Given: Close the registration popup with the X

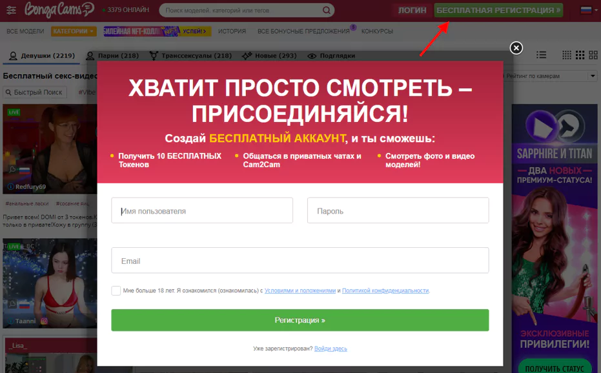Looking at the screenshot, I should point(516,48).
